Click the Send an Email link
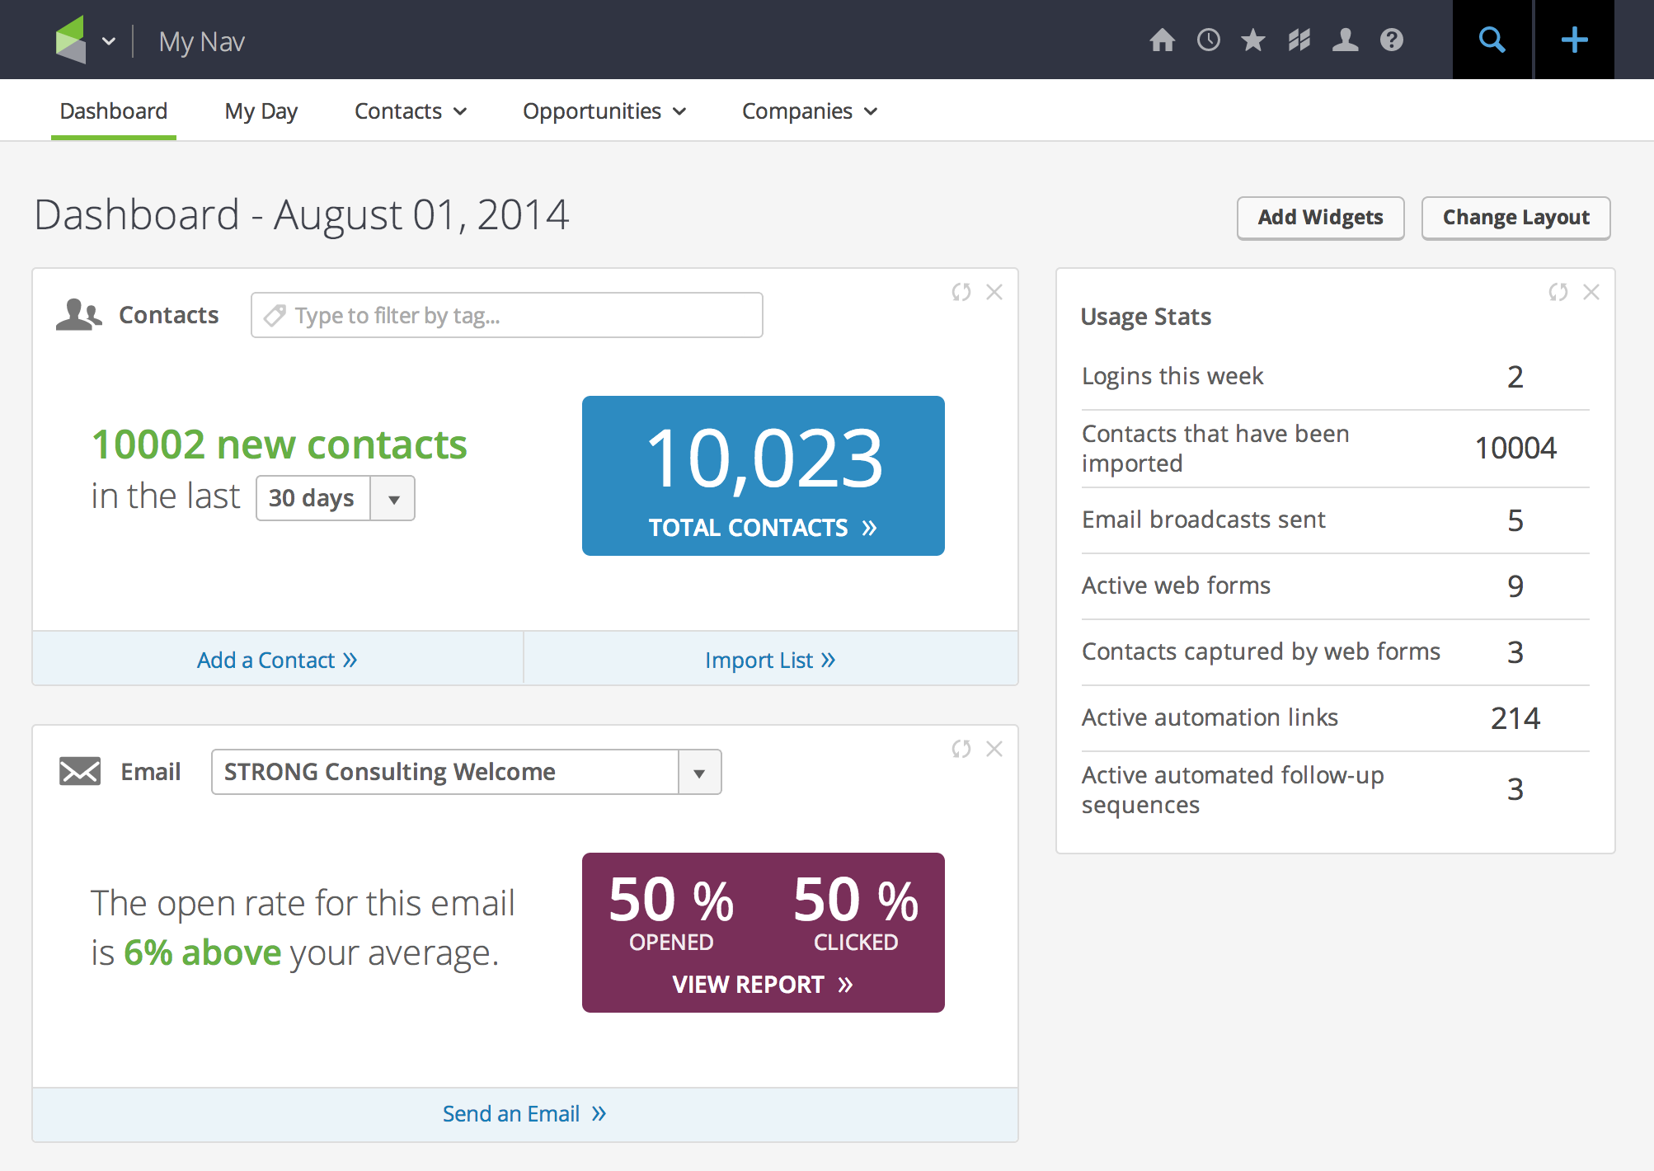 click(524, 1113)
